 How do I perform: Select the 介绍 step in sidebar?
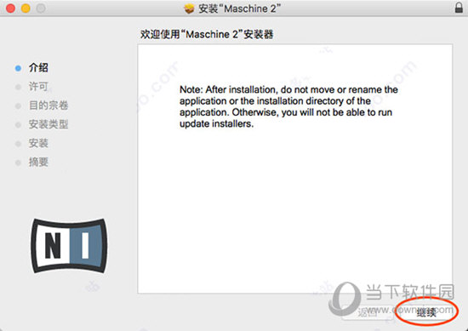38,68
